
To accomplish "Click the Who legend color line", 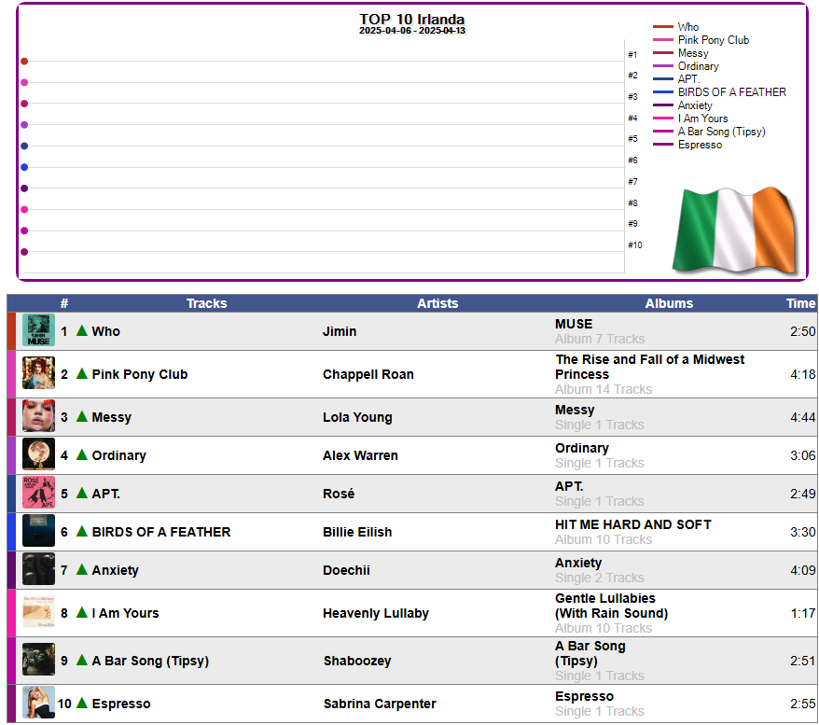I will tap(663, 26).
